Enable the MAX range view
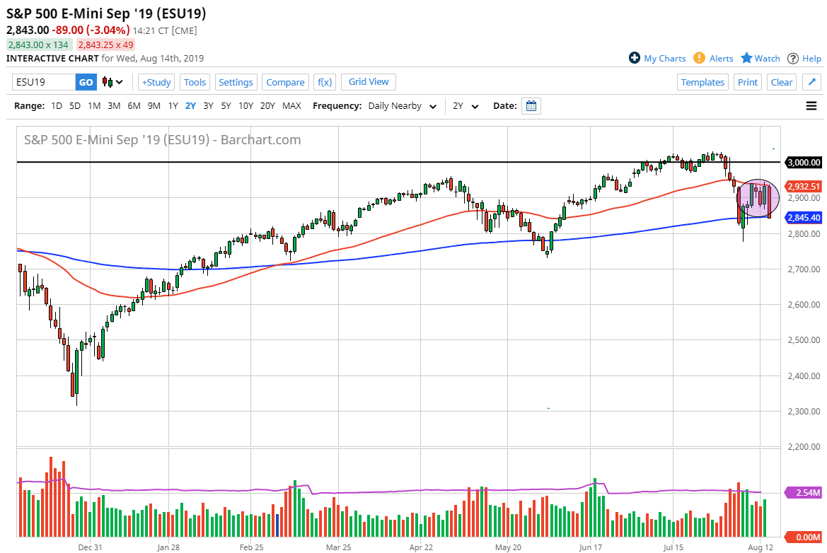827x553 pixels. 291,105
